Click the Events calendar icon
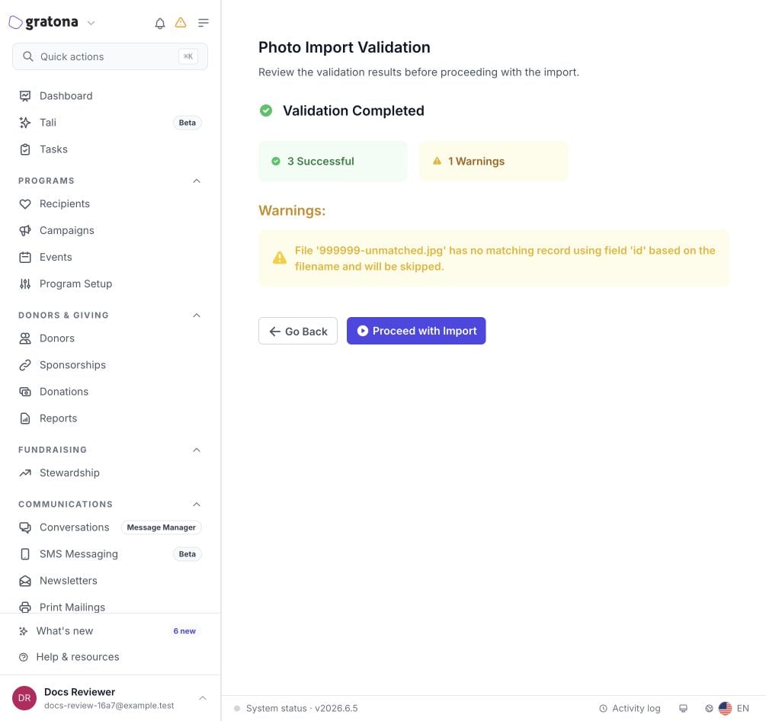This screenshot has width=766, height=721. [25, 258]
